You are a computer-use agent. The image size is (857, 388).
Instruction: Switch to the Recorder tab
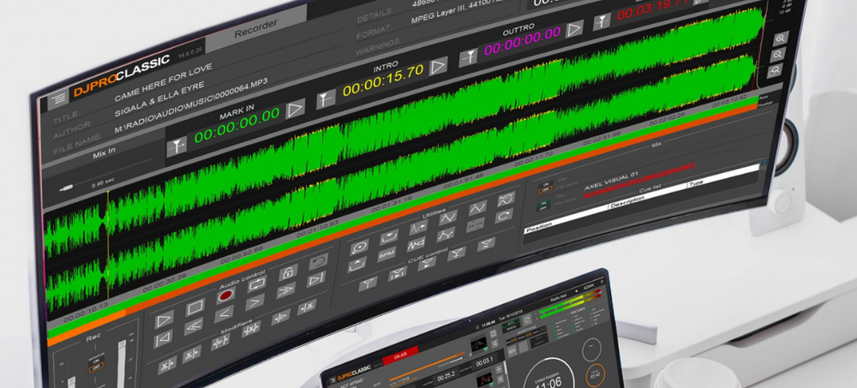click(255, 29)
